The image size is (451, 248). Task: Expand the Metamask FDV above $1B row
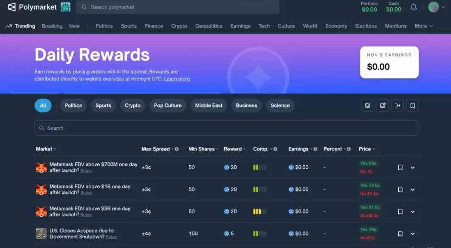(412, 189)
